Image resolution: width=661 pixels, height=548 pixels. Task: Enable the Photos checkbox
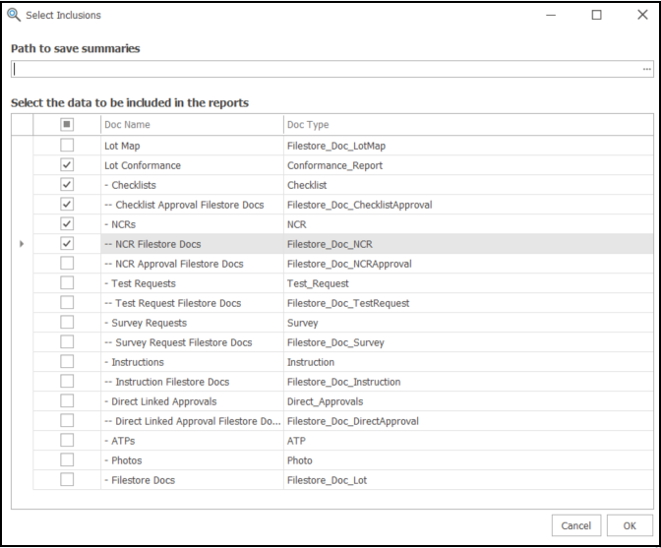pos(67,460)
